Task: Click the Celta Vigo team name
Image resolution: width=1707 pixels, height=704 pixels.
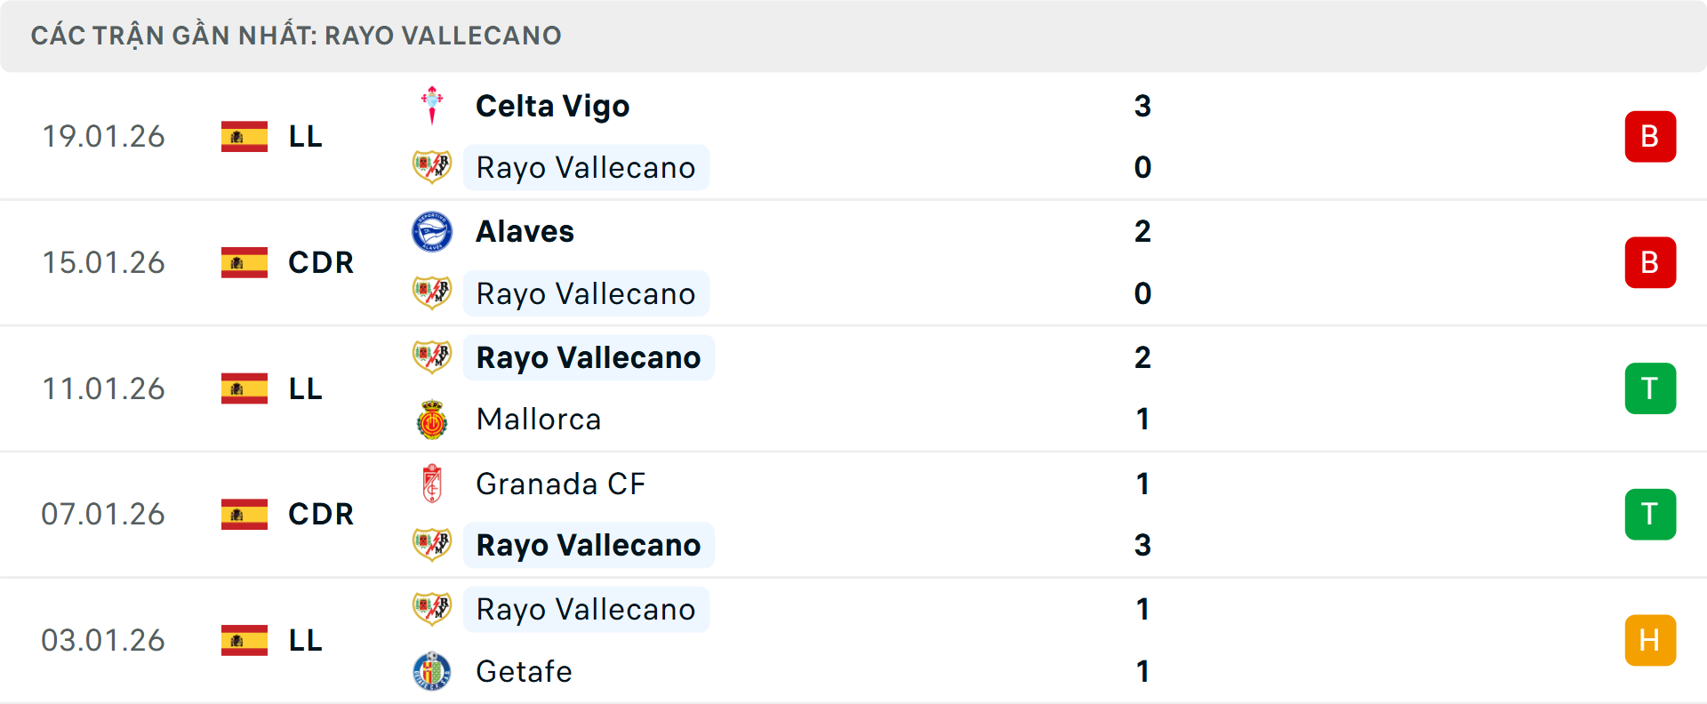Action: click(x=552, y=105)
